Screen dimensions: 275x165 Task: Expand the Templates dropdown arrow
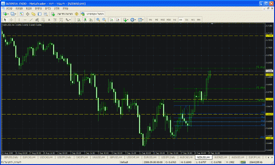(143, 20)
